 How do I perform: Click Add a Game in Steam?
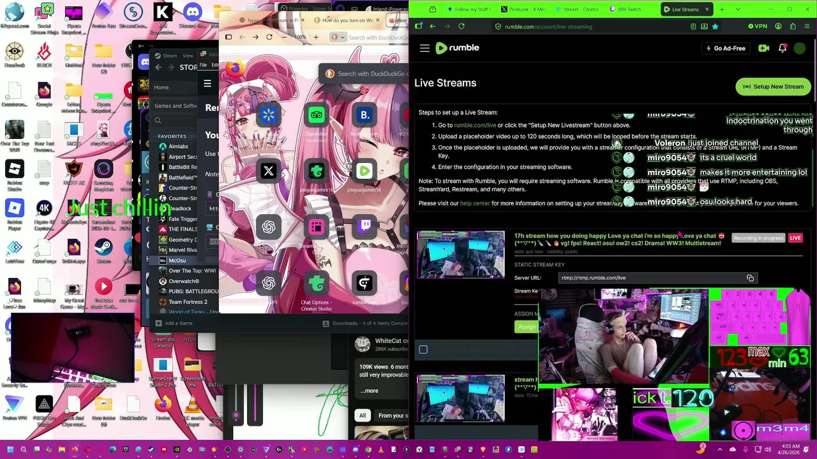[x=174, y=323]
